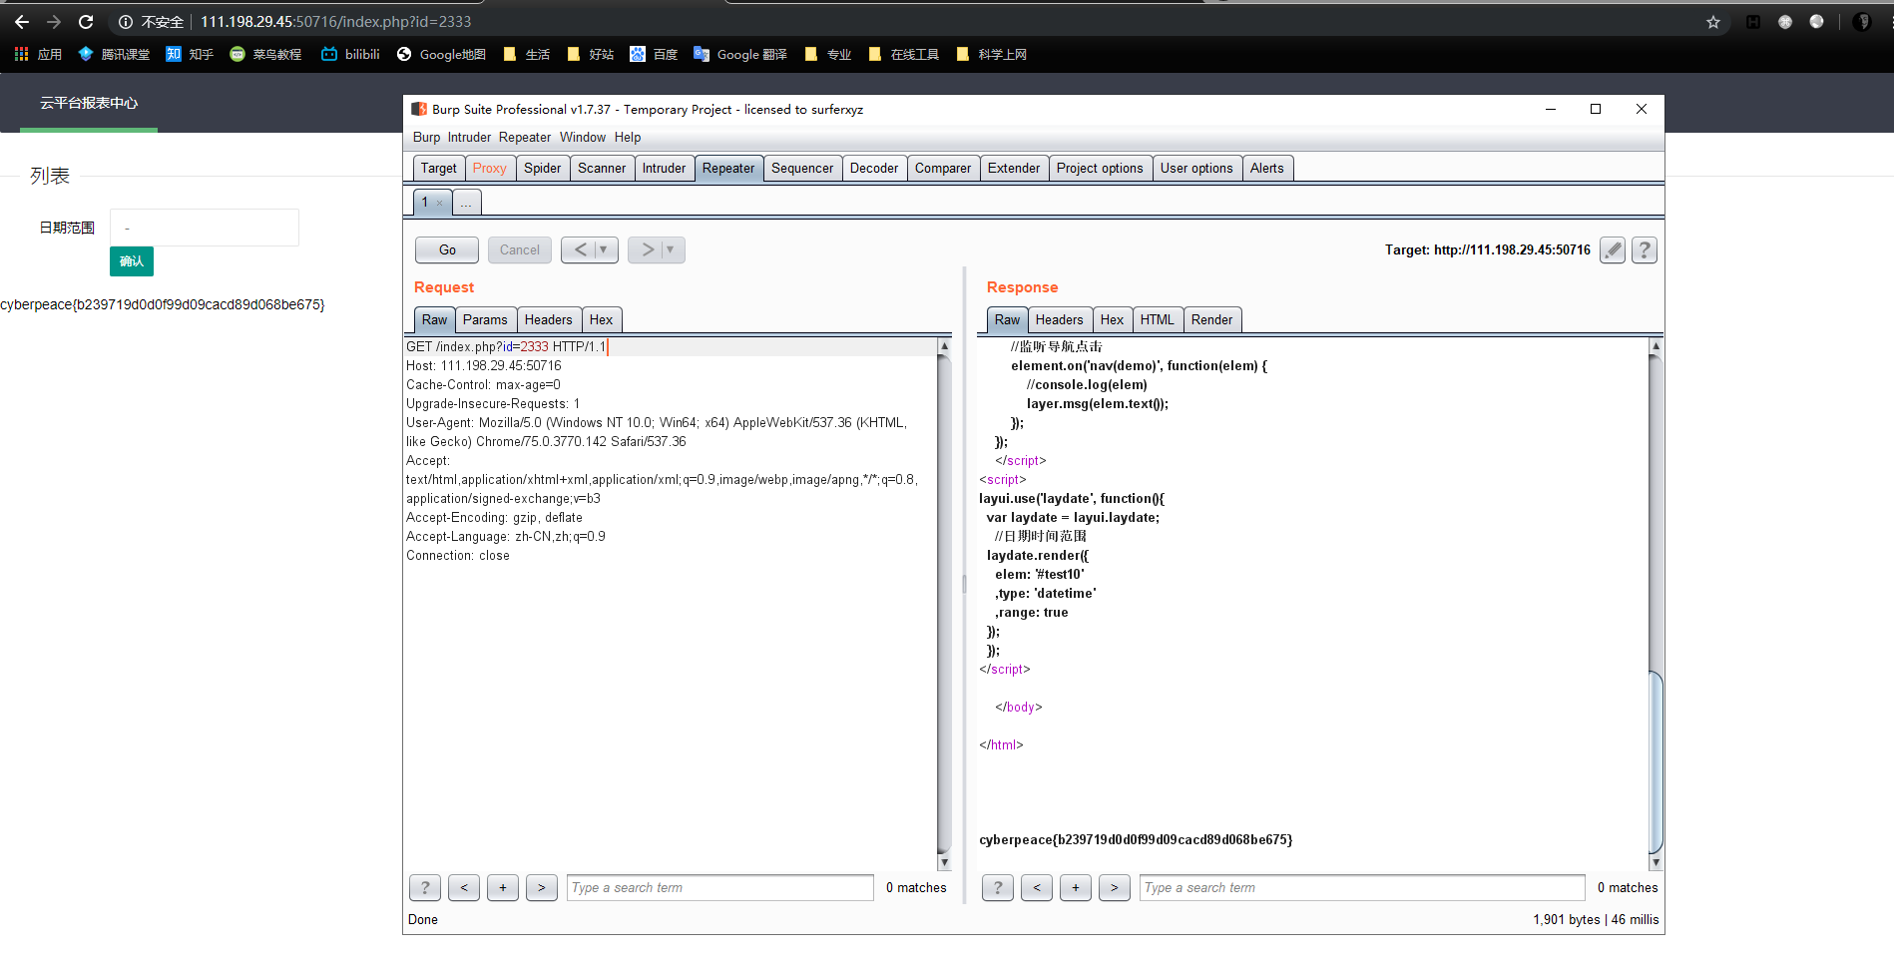1894x974 pixels.
Task: Select the Response HTML tab
Action: (x=1158, y=320)
